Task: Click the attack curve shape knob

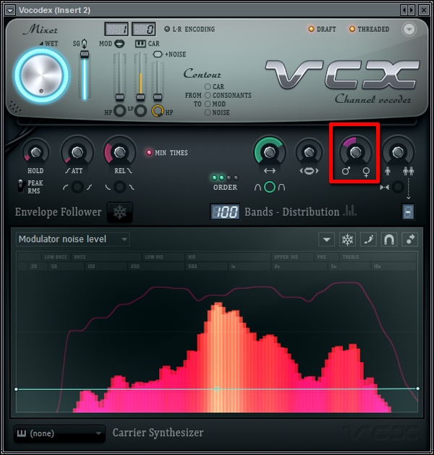Action: [77, 187]
